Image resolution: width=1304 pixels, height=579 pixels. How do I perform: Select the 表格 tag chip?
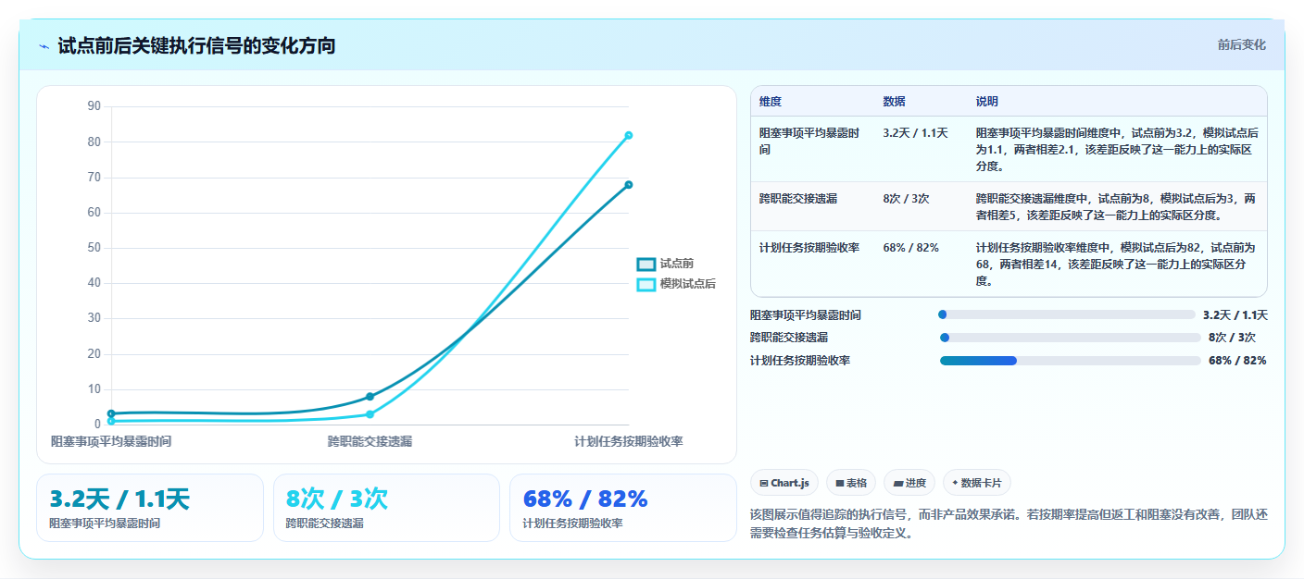coord(851,483)
